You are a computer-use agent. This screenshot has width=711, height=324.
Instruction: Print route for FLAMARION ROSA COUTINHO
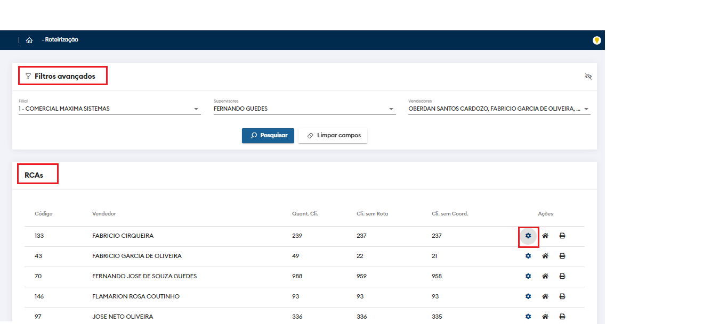pyautogui.click(x=562, y=296)
